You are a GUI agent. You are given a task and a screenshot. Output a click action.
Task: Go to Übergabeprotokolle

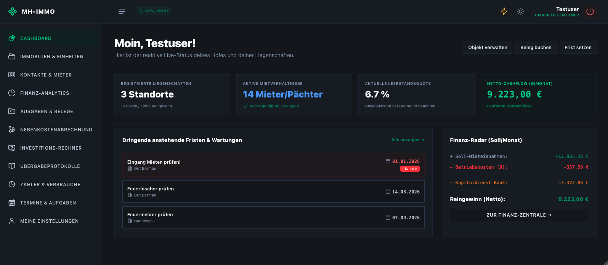pyautogui.click(x=51, y=166)
